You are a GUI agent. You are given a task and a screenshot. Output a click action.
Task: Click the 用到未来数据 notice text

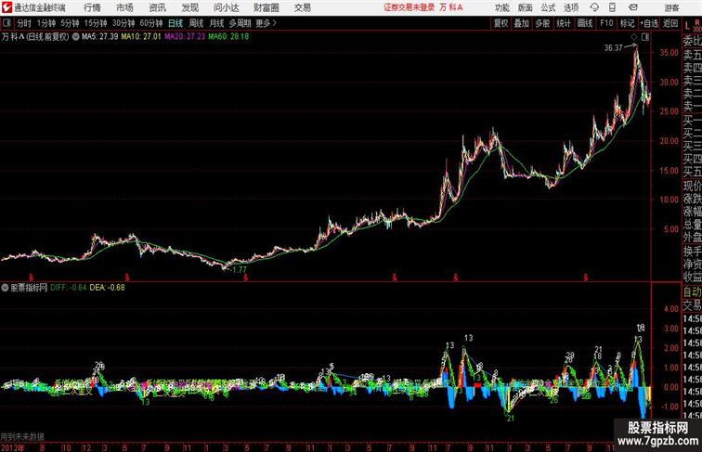22,436
